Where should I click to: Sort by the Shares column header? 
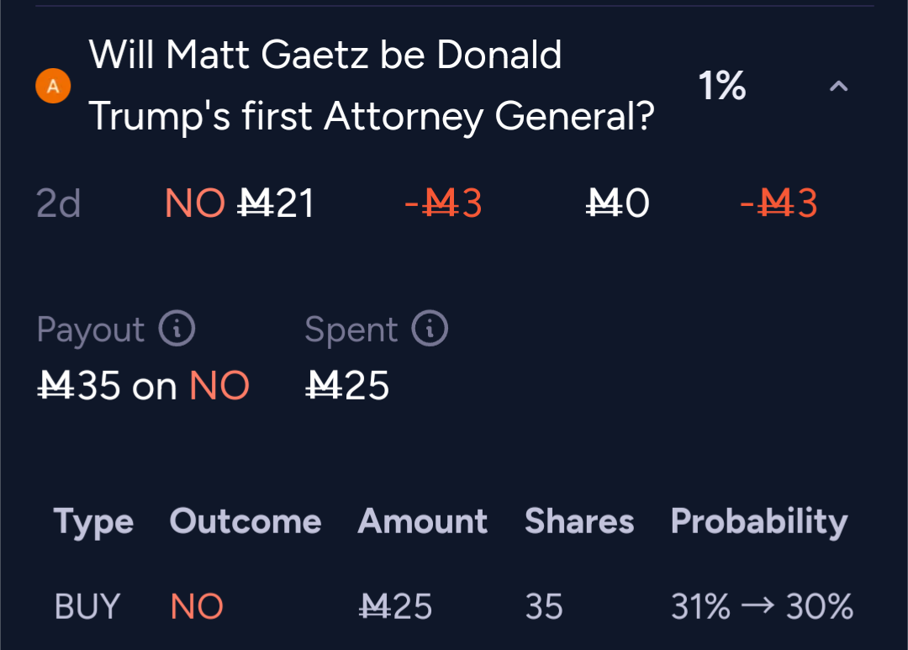pos(579,521)
